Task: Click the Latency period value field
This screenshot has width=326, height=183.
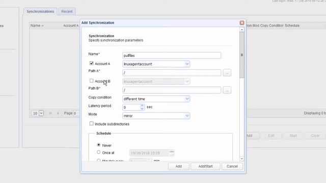Action: coord(131,107)
